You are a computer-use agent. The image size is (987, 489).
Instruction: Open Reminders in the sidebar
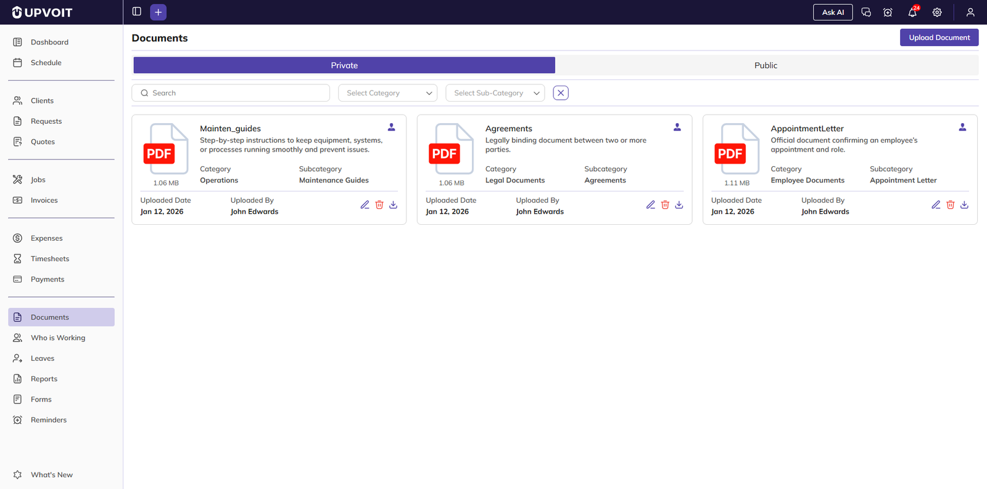61,420
